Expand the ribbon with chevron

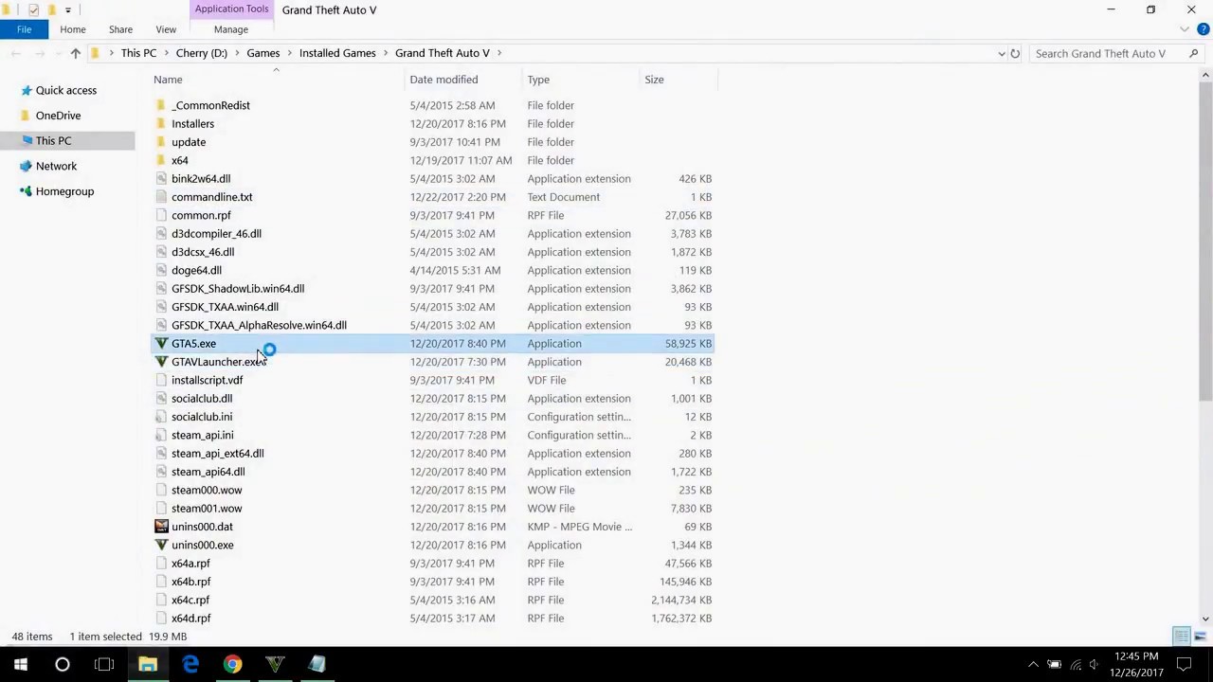tap(1184, 29)
